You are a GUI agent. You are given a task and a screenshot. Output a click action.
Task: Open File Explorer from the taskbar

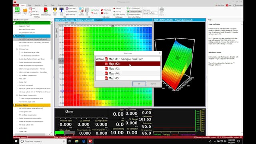tap(77, 141)
